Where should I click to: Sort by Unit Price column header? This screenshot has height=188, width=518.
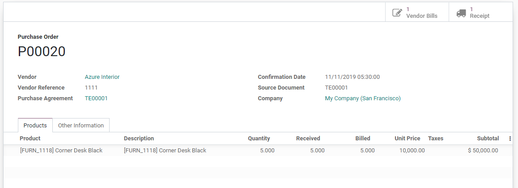pos(407,139)
